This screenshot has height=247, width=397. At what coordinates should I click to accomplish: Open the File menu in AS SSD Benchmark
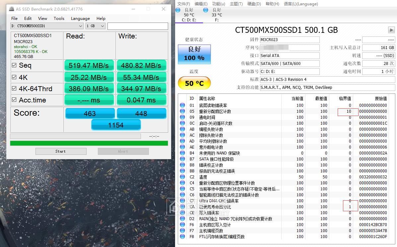pyautogui.click(x=15, y=18)
